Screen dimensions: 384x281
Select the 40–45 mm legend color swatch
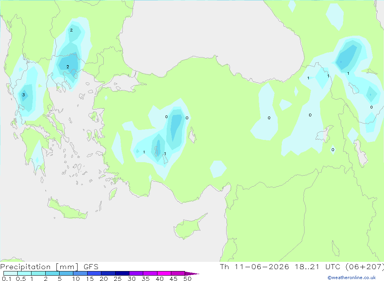pyautogui.click(x=164, y=273)
